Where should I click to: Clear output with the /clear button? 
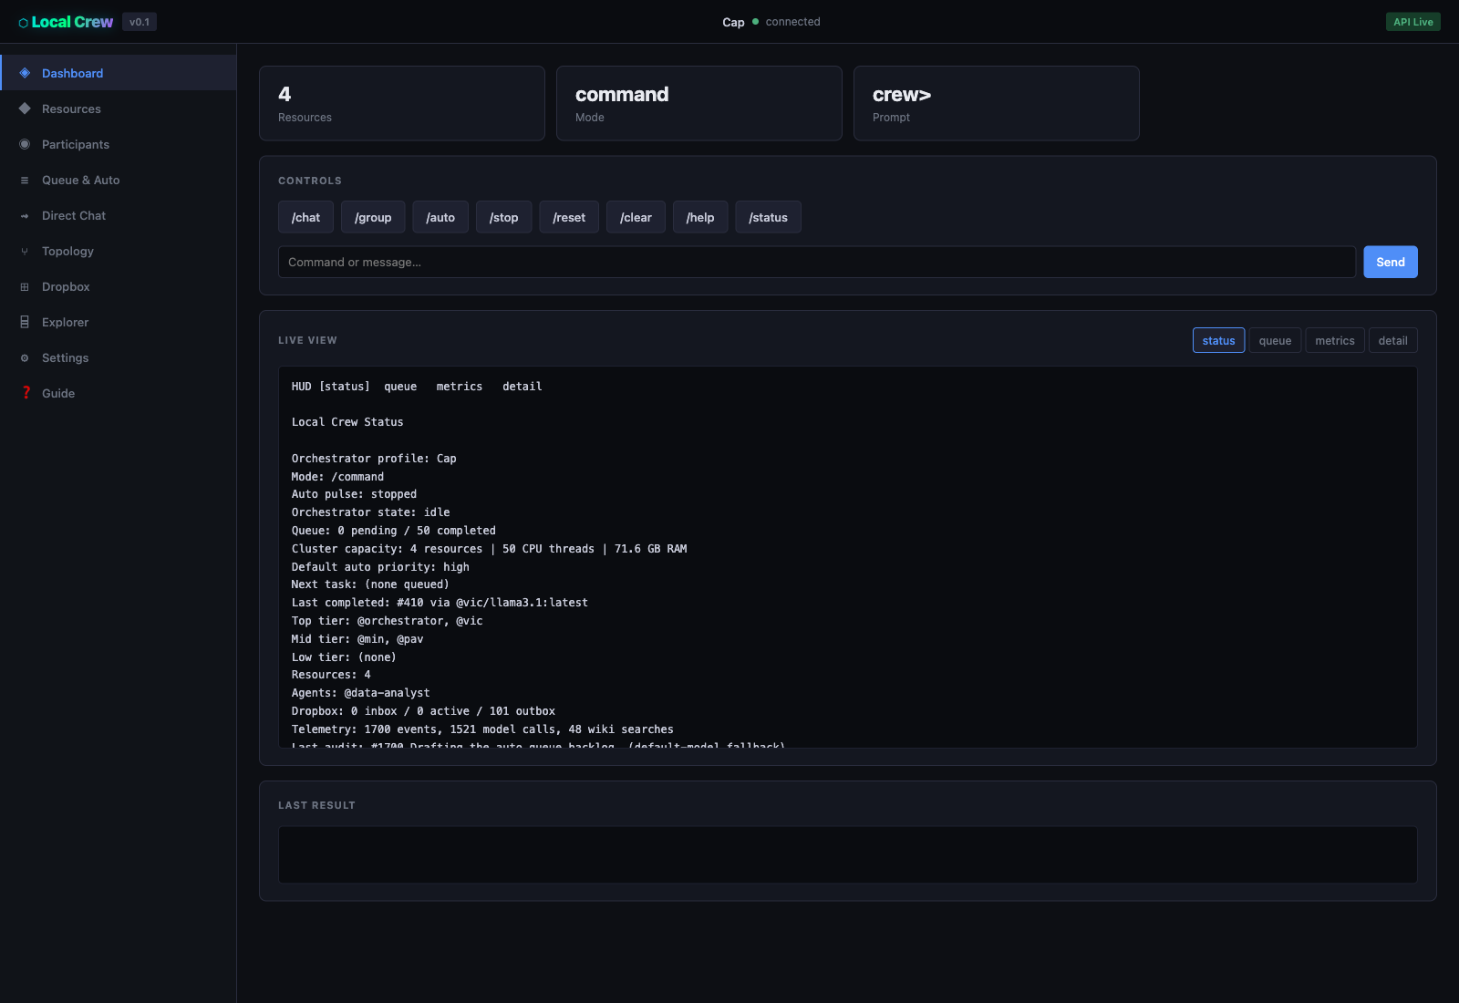pos(636,217)
